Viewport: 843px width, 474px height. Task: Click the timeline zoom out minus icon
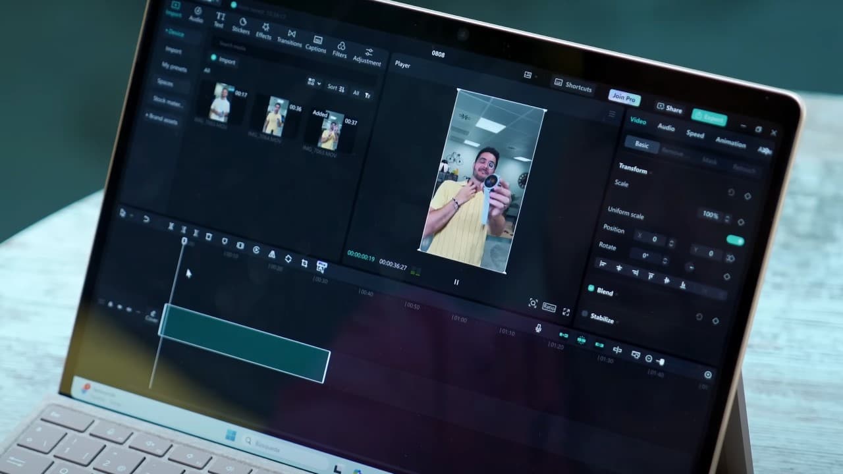[x=649, y=359]
